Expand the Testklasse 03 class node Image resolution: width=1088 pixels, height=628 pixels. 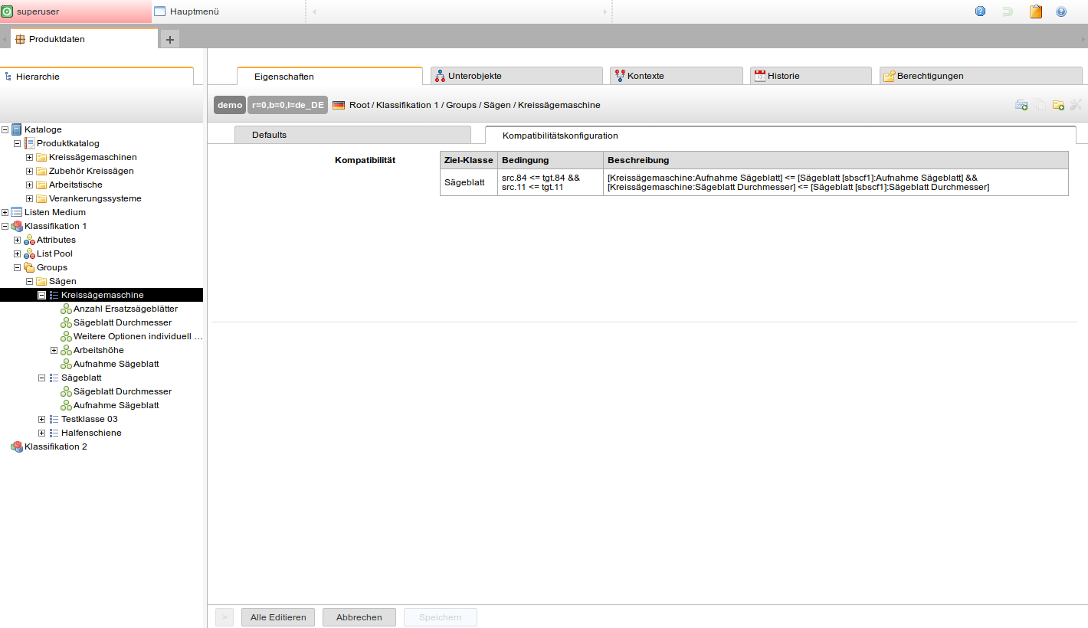click(x=42, y=419)
